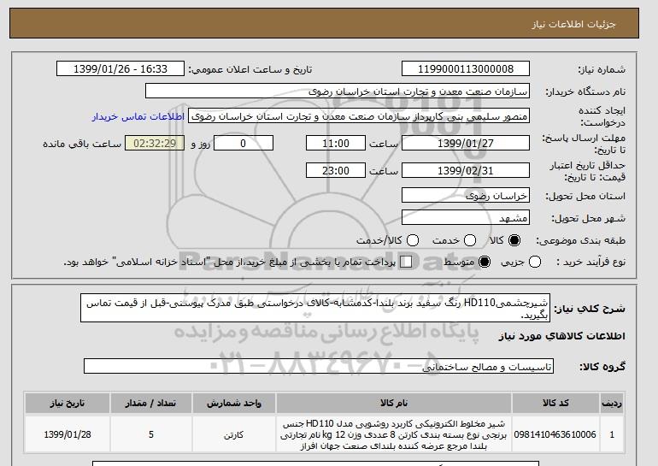Click the جزئیات اطلاعات نیاز page header
The image size is (658, 466).
click(x=573, y=24)
